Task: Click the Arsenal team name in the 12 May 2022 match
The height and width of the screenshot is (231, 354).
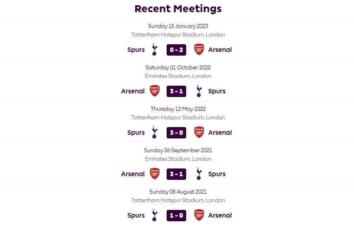Action: (x=220, y=132)
